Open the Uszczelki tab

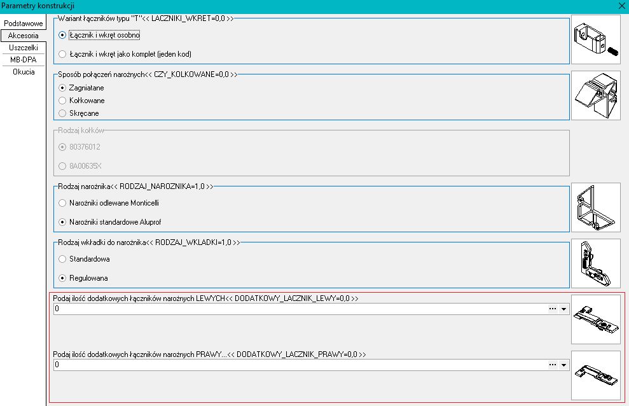click(x=23, y=48)
